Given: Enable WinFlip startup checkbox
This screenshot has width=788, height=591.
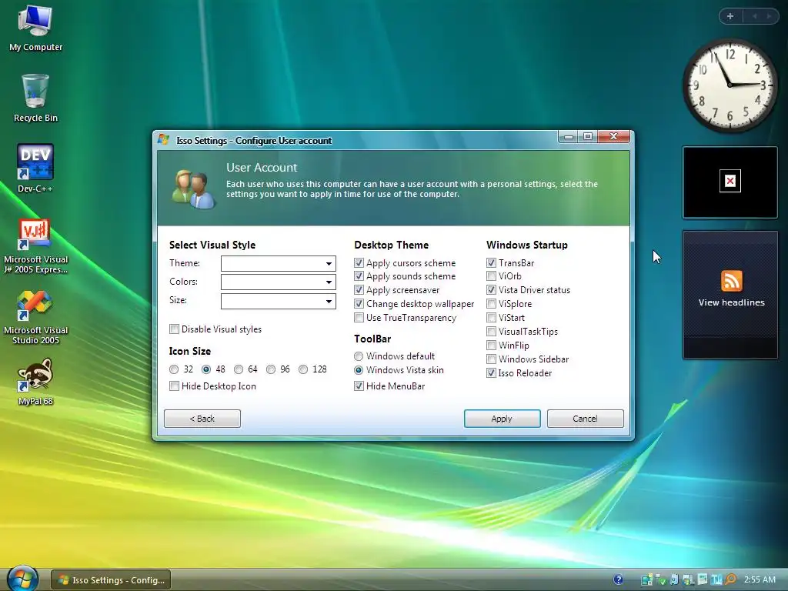Looking at the screenshot, I should coord(492,346).
